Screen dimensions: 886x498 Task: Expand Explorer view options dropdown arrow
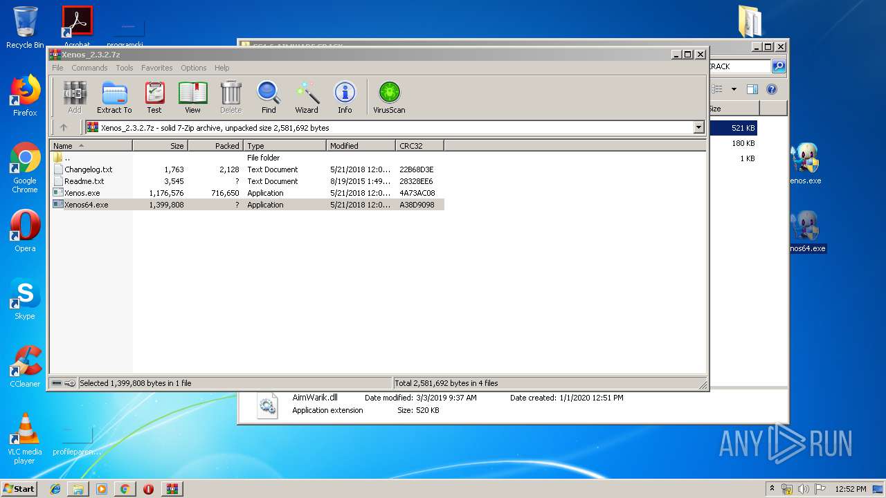click(x=734, y=89)
